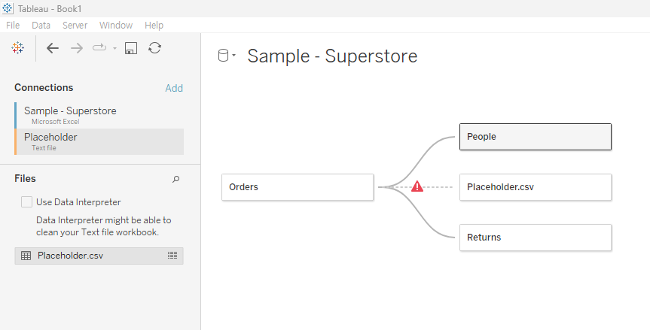The width and height of the screenshot is (650, 330).
Task: Click the red warning icon on relationship
Action: pos(417,186)
